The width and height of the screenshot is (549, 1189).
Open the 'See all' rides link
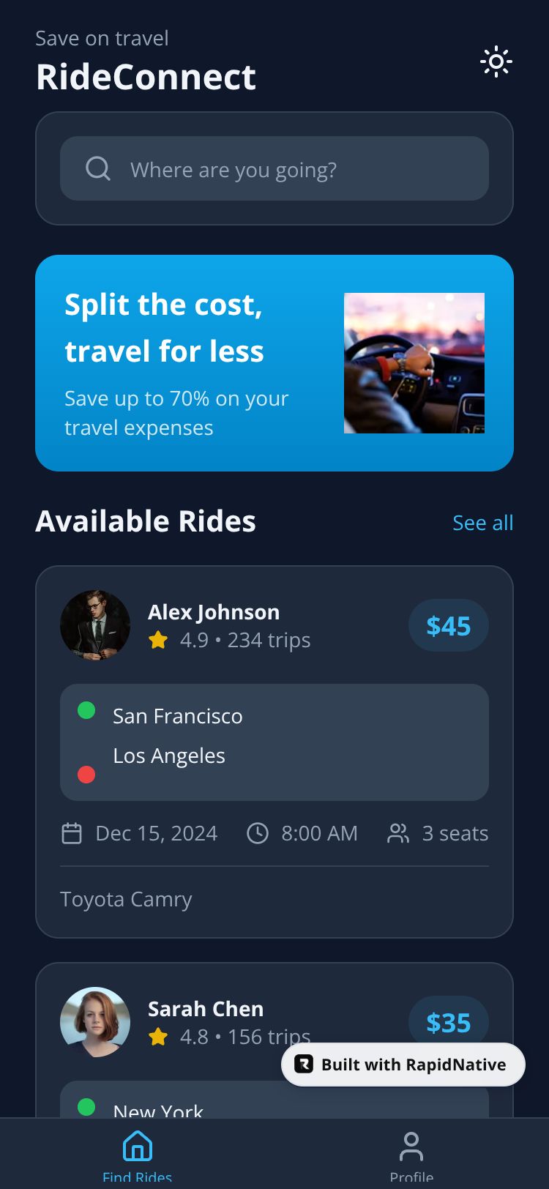click(482, 523)
